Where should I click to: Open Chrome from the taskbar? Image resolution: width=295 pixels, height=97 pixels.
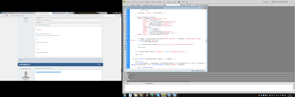coord(141,95)
